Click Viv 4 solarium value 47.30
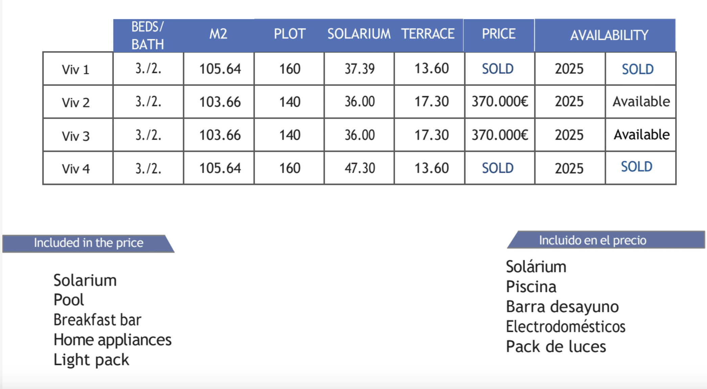This screenshot has height=389, width=707. (x=360, y=168)
